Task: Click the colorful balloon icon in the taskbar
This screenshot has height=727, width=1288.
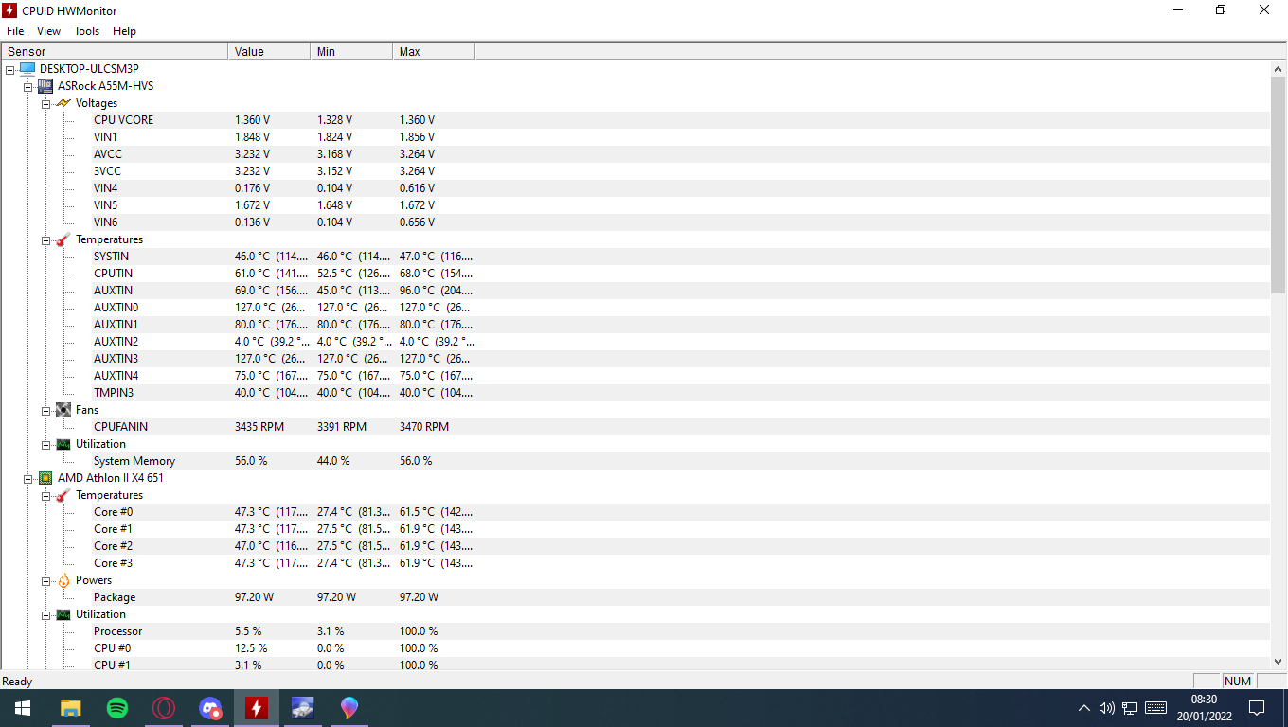Action: tap(349, 707)
